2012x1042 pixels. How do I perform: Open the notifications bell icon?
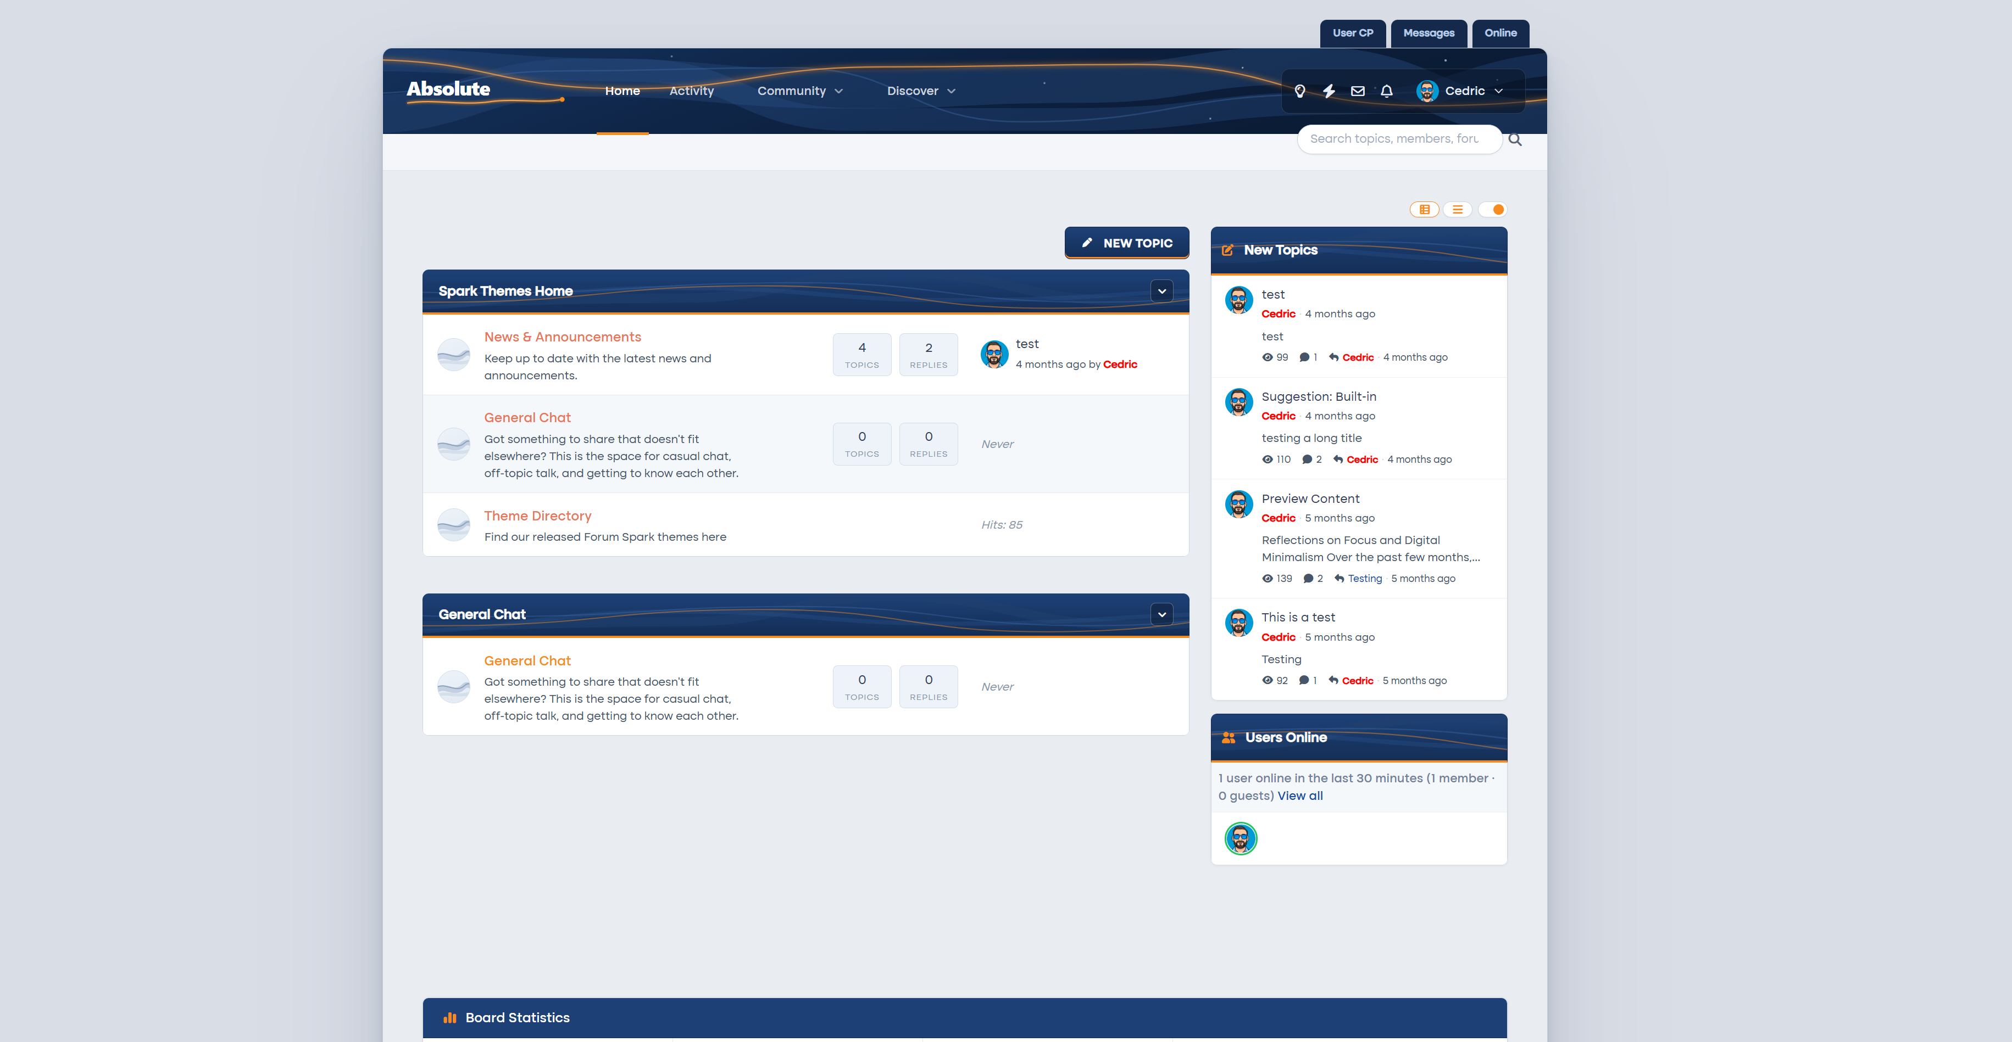(1386, 91)
